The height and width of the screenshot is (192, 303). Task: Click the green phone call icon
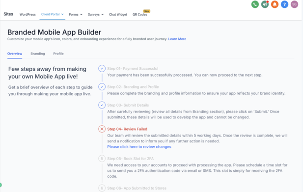point(255,4)
